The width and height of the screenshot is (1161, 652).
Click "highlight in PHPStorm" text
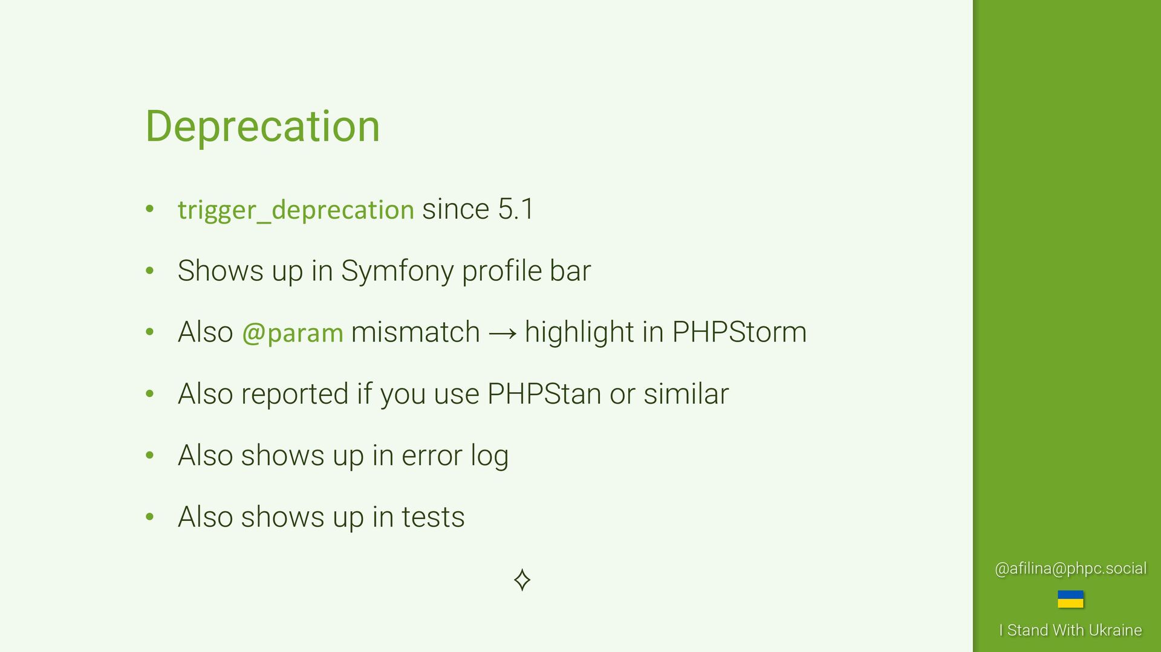point(665,332)
